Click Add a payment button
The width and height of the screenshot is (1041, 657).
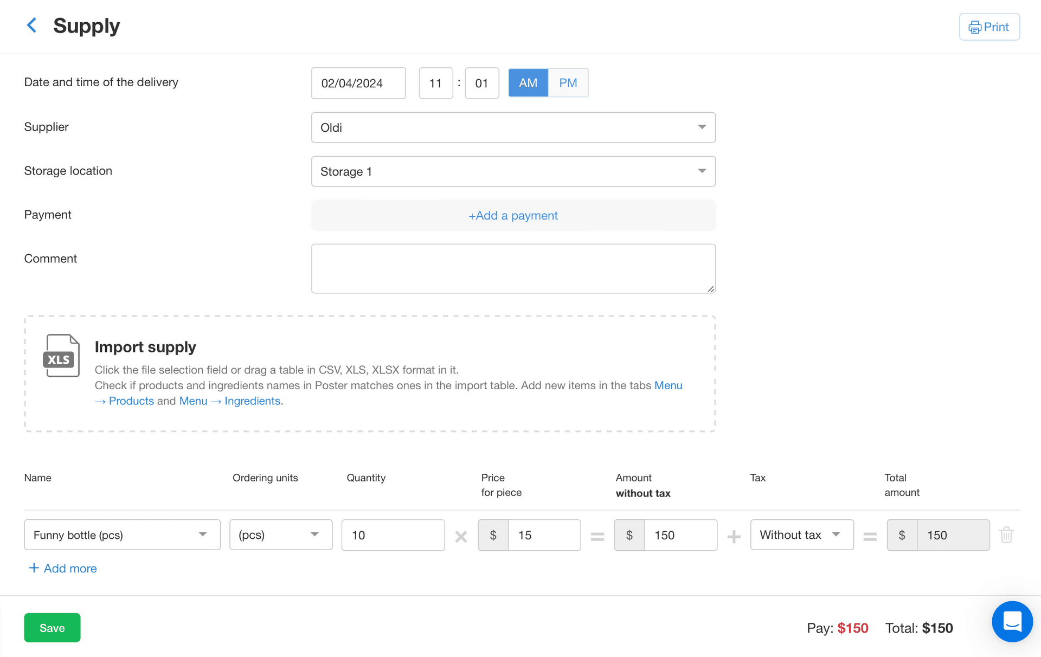513,215
